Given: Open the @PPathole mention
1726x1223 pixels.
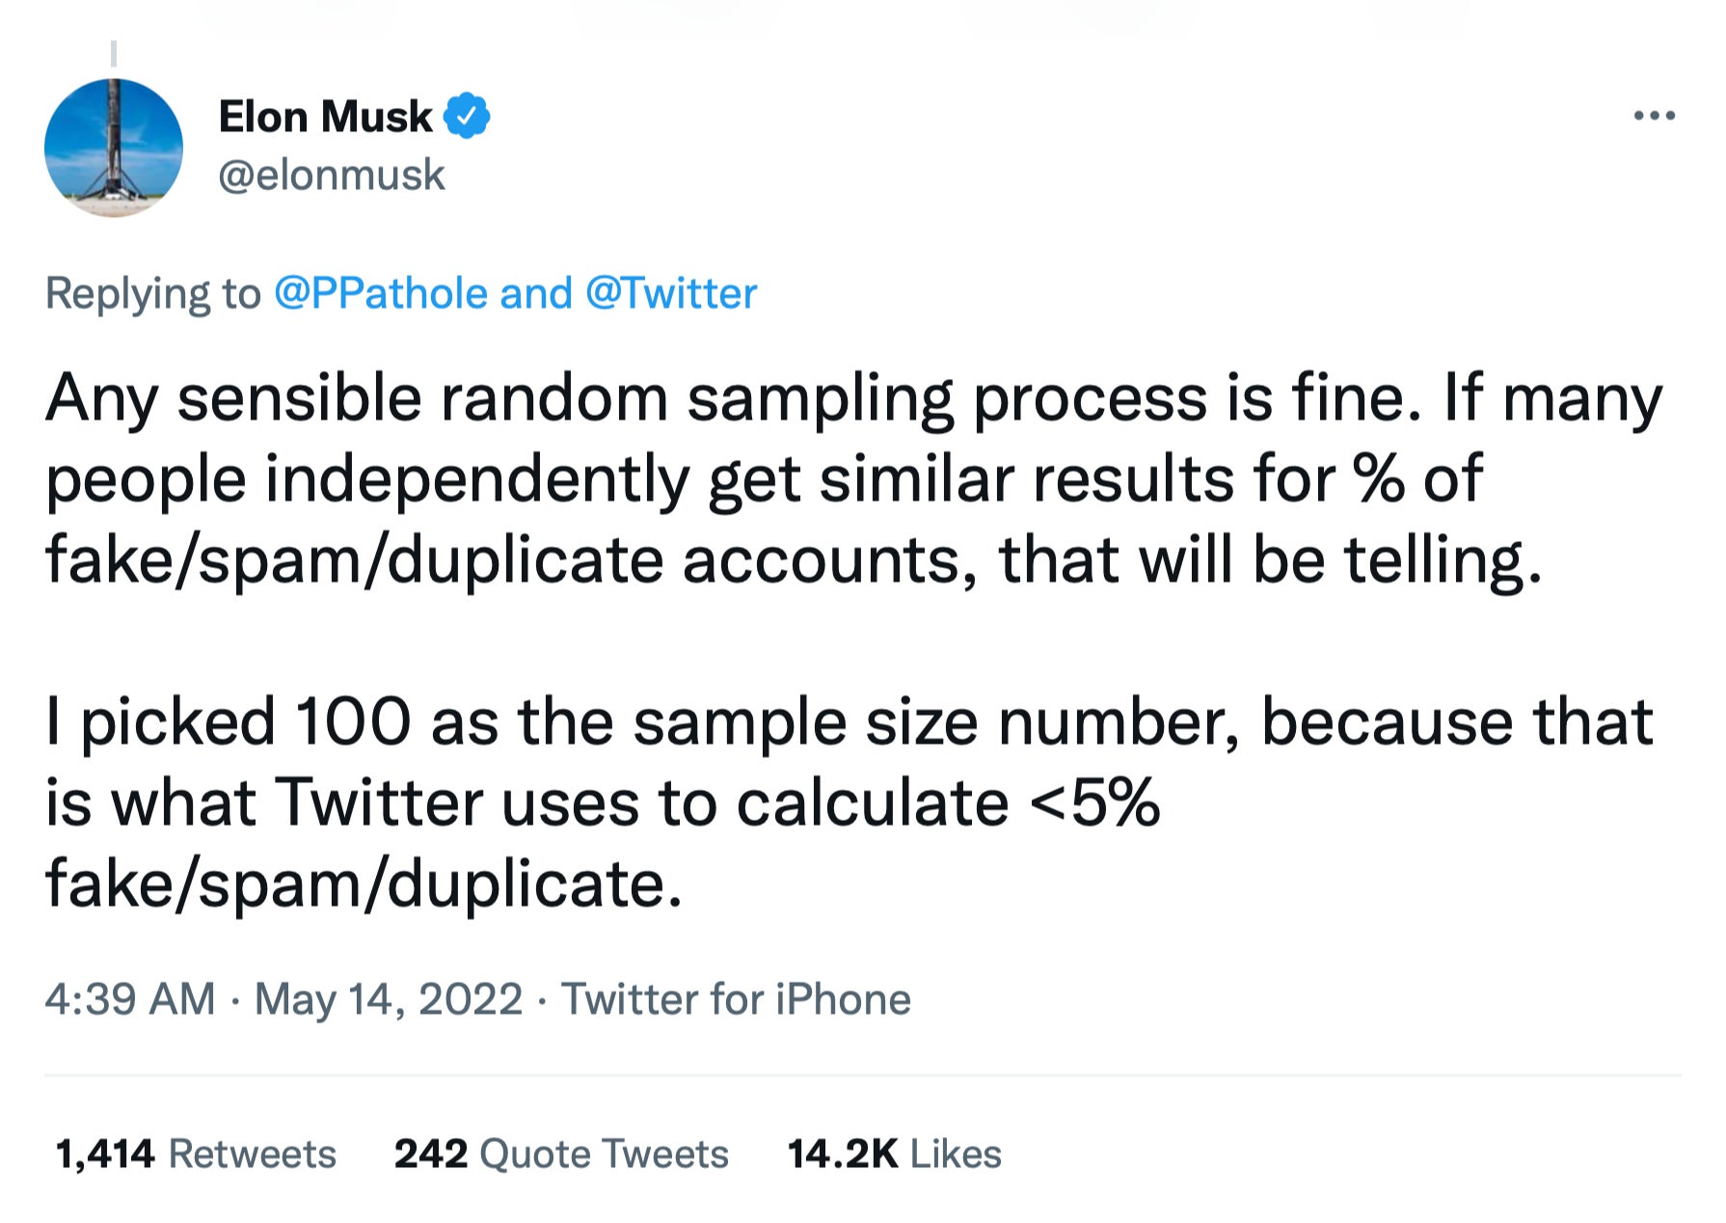Looking at the screenshot, I should tap(378, 292).
